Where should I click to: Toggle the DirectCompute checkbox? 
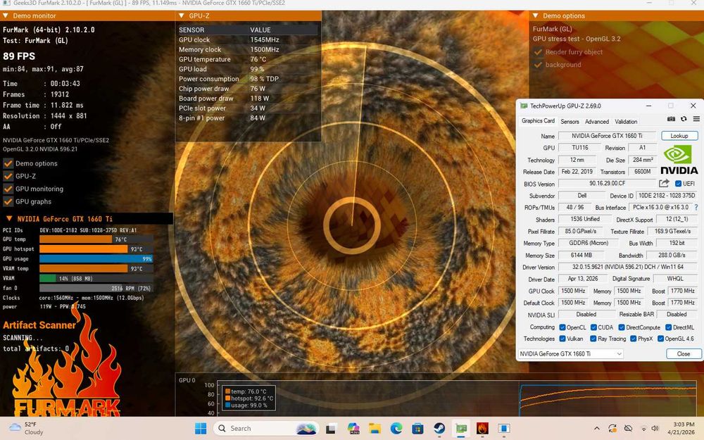point(622,327)
